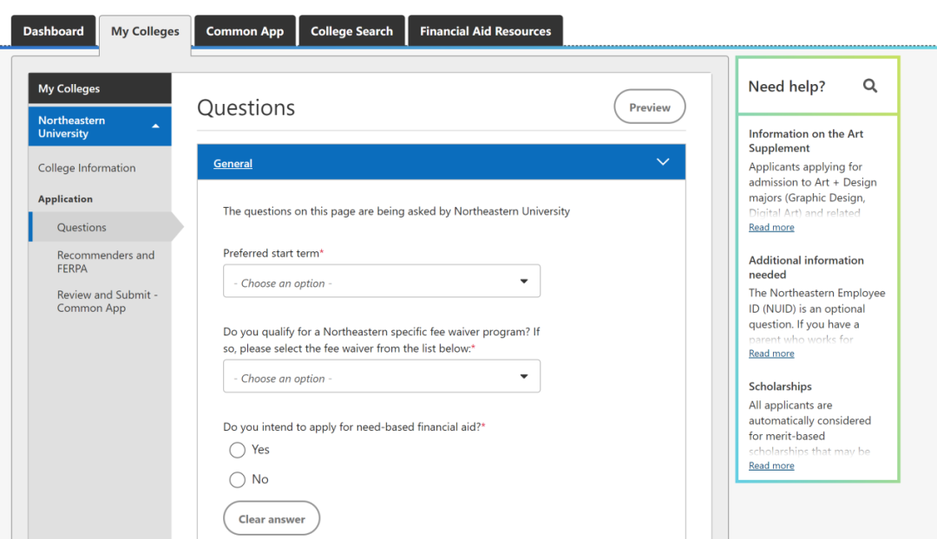Read more under Additional information needed
This screenshot has height=539, width=937.
(x=771, y=354)
